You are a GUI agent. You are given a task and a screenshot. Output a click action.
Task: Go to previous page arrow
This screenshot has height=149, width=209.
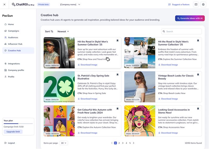[112, 143]
